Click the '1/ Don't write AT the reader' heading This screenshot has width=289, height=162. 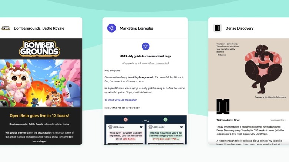(121, 100)
